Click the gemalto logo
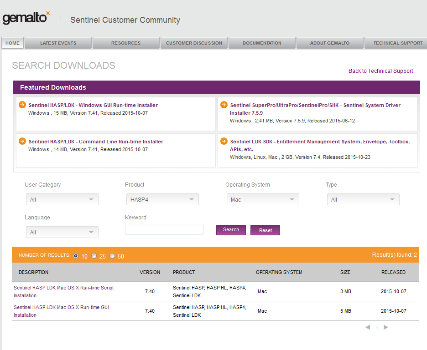 (26, 18)
